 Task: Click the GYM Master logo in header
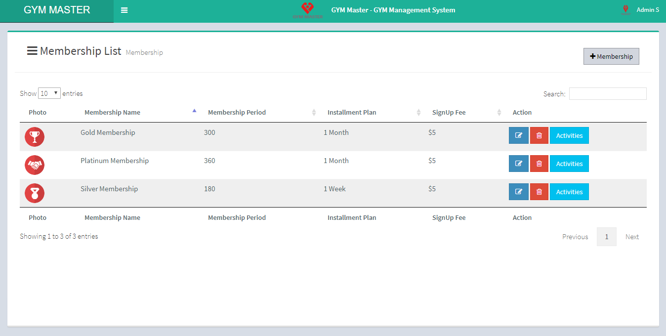307,10
